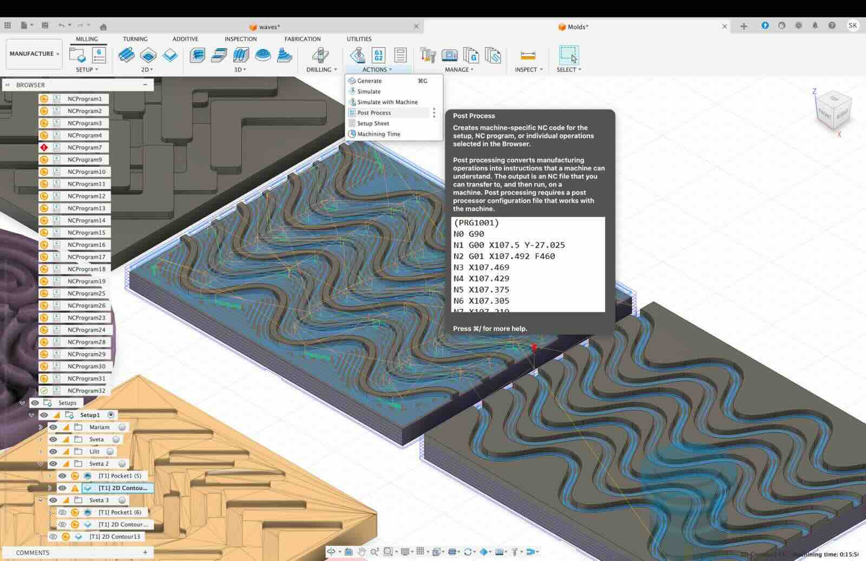Click the three-dot options beside Post Process
The height and width of the screenshot is (561, 866).
tap(434, 113)
